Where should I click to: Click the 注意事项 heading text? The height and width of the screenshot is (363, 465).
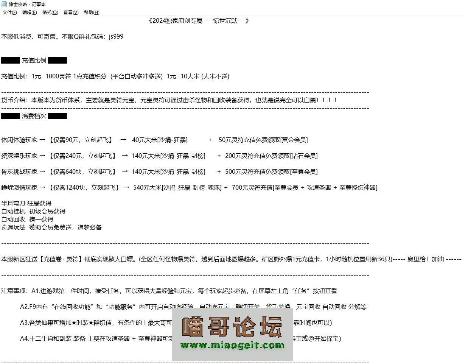[x=13, y=291]
